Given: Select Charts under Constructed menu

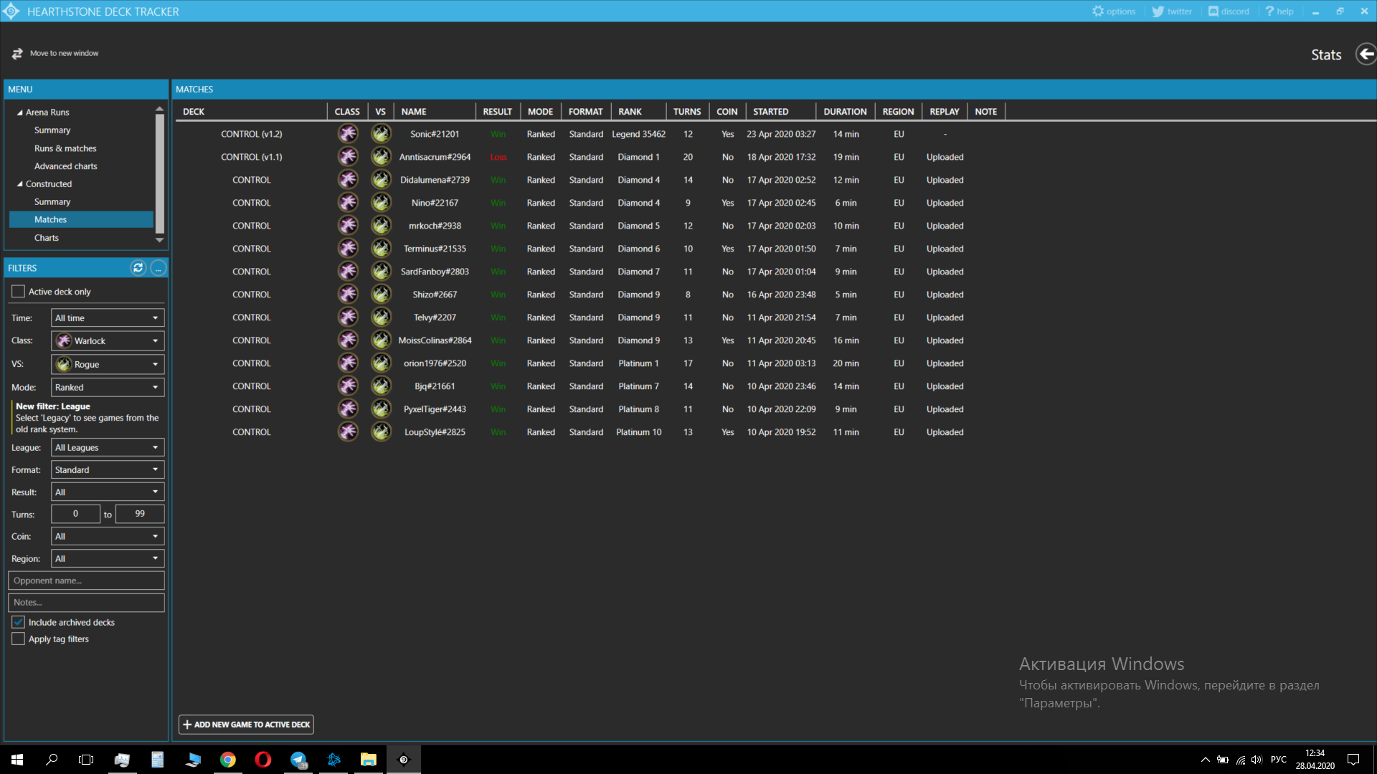Looking at the screenshot, I should [47, 238].
